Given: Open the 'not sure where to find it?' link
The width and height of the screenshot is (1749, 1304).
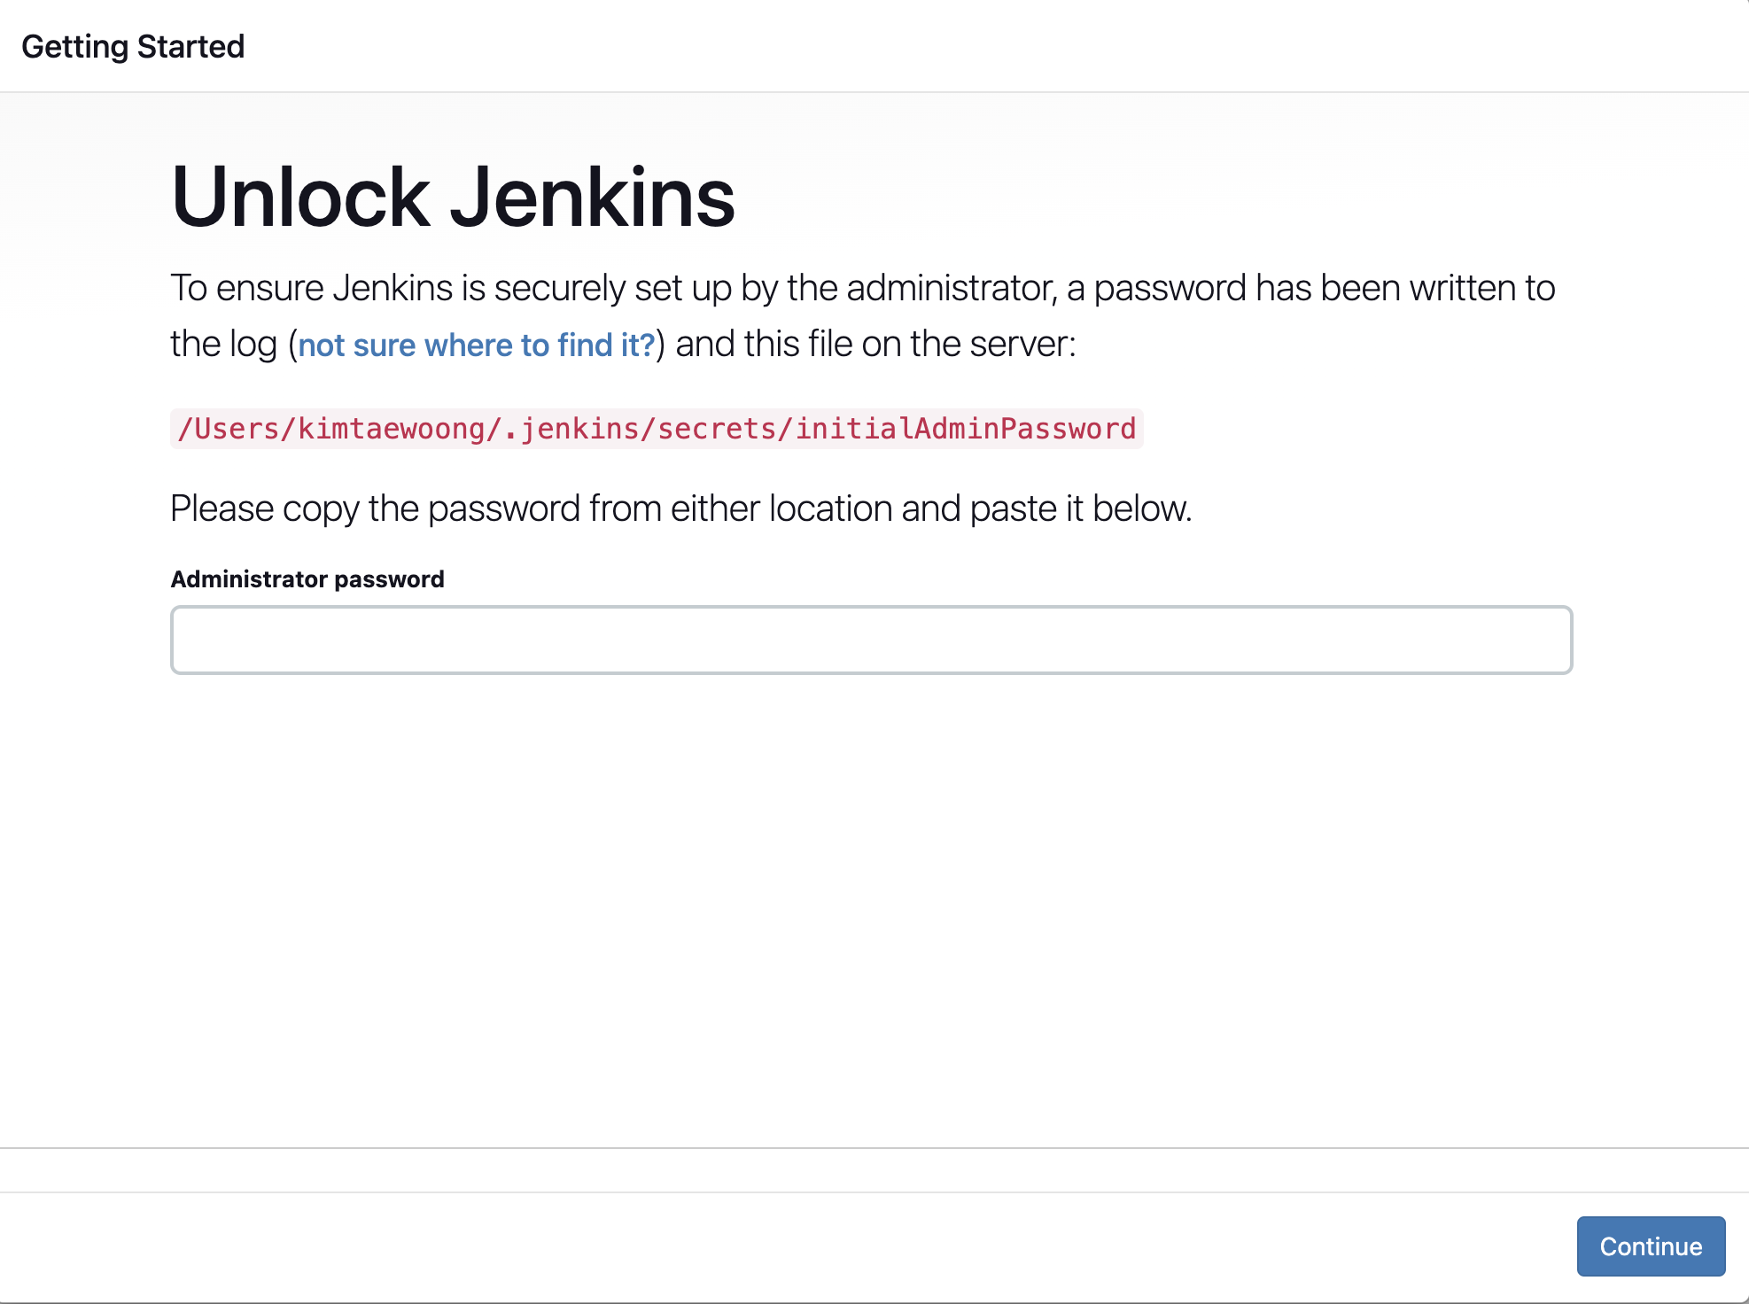Looking at the screenshot, I should pos(476,345).
